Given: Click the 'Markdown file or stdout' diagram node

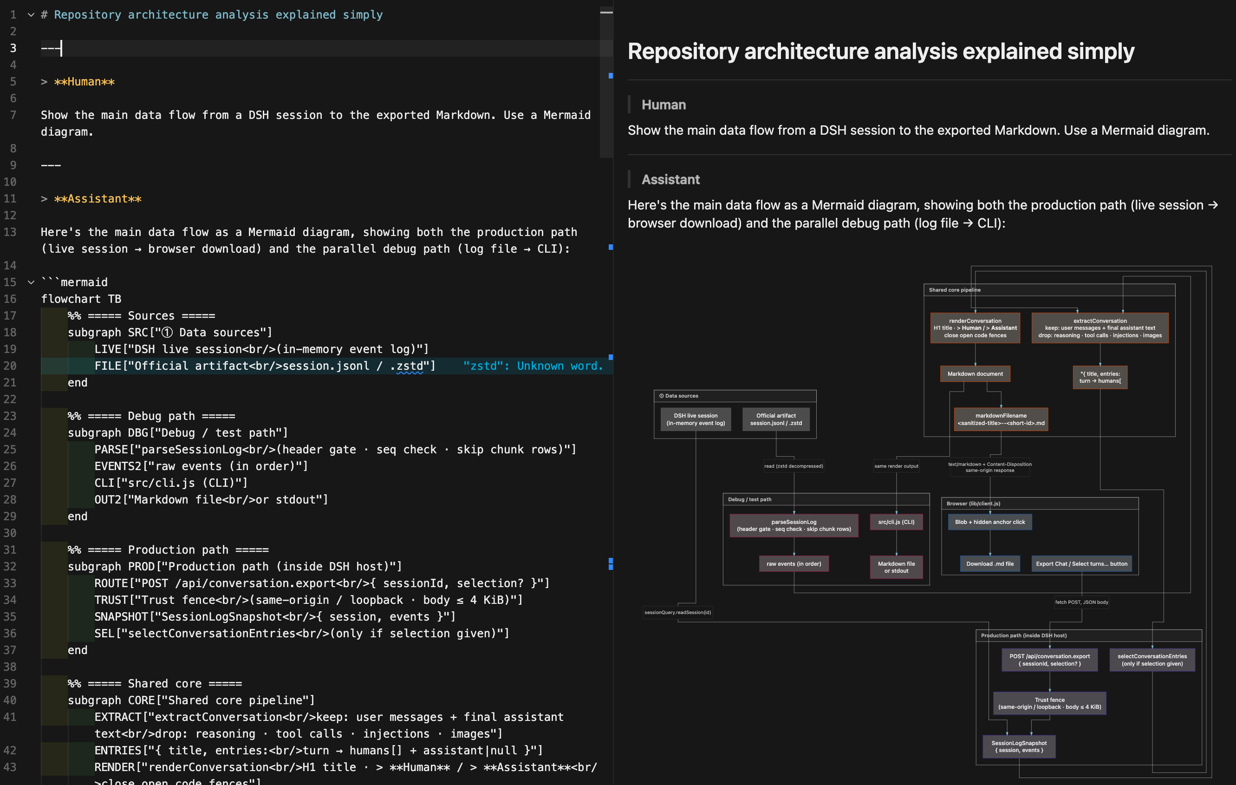Looking at the screenshot, I should (896, 567).
